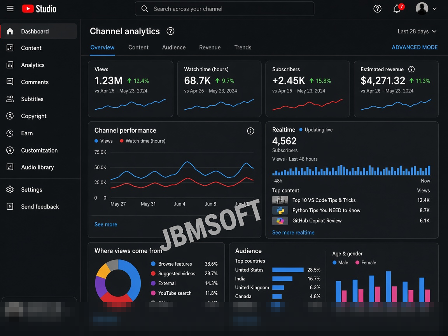
Task: Open the help question mark icon in header
Action: click(x=378, y=9)
